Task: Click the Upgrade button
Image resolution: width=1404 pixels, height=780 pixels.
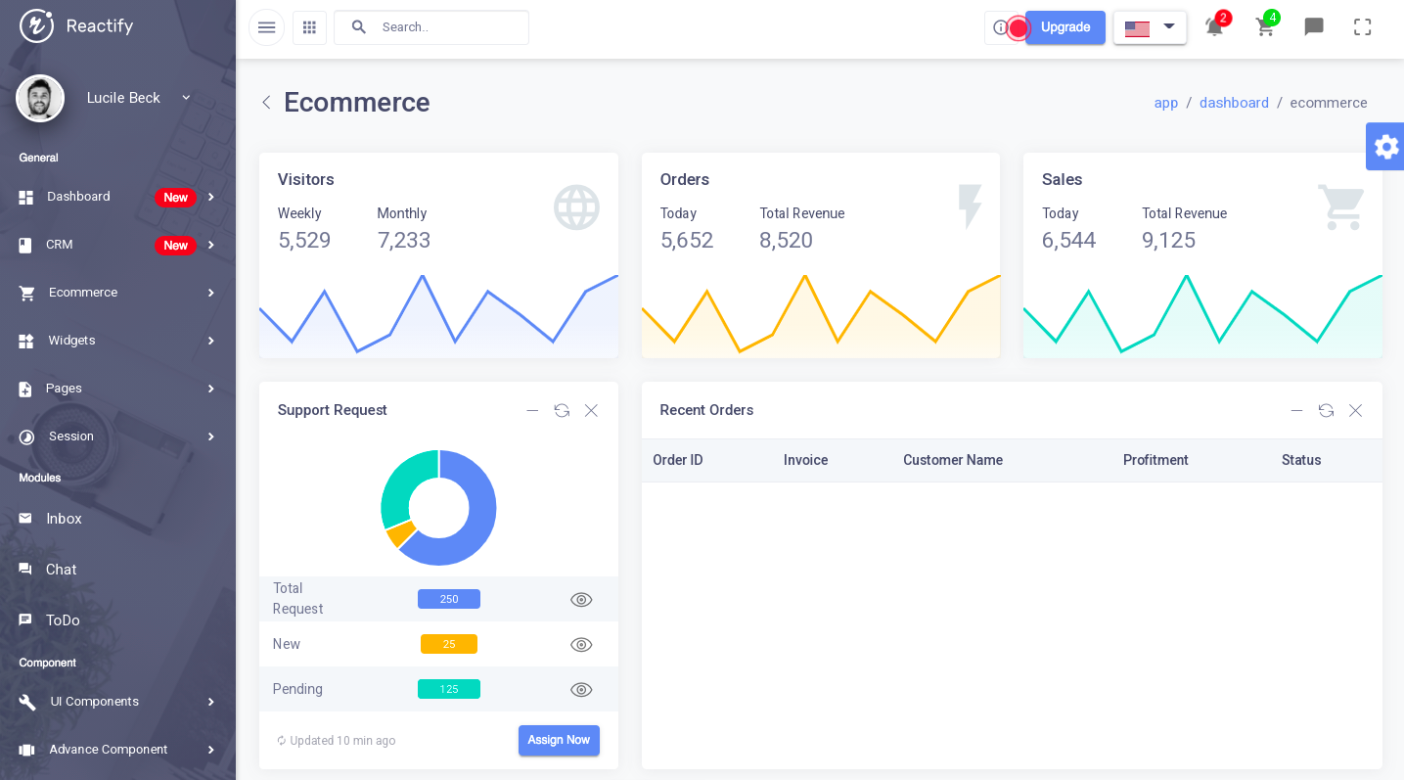Action: point(1065,27)
